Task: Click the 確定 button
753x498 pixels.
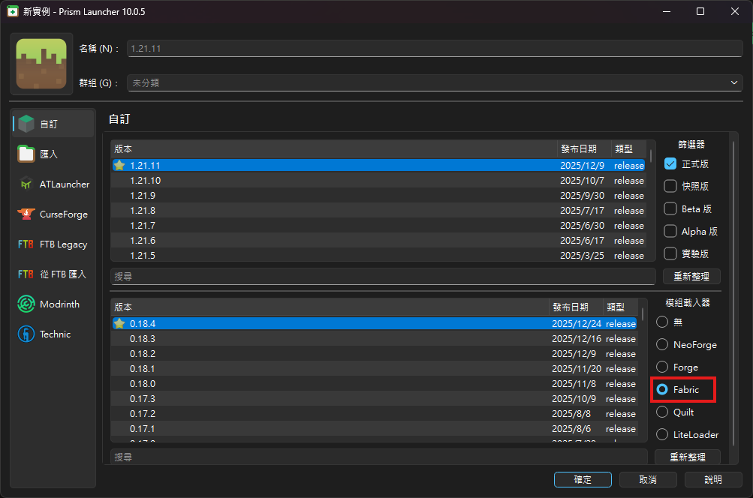Action: 583,479
